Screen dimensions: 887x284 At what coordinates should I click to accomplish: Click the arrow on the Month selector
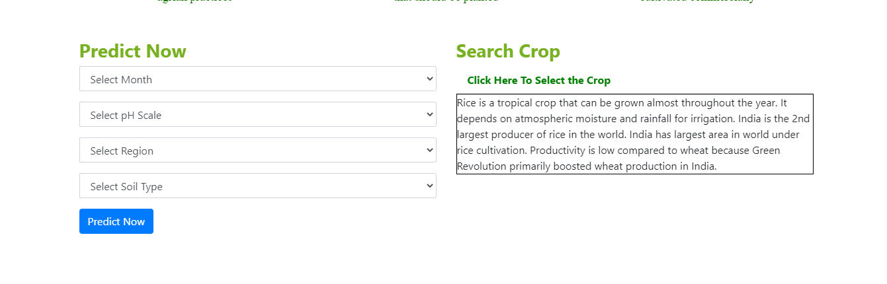[x=430, y=79]
